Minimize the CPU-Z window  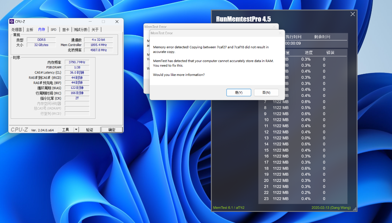(x=90, y=22)
